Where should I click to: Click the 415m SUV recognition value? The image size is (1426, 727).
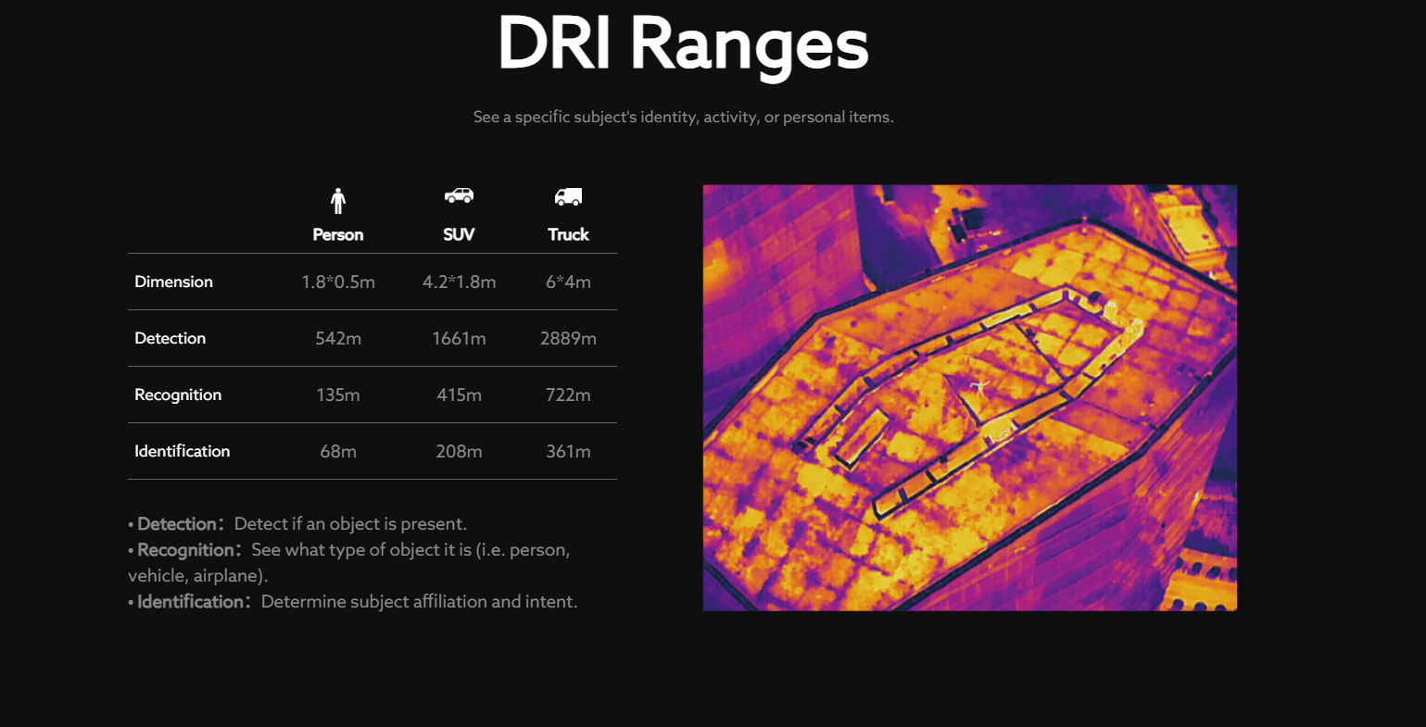pyautogui.click(x=459, y=395)
